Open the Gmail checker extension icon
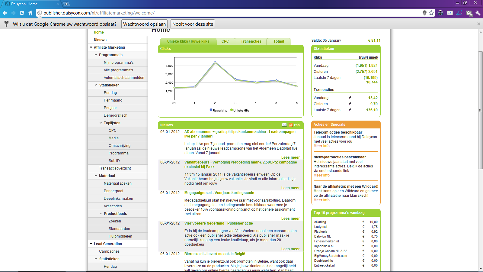The image size is (483, 272). [x=469, y=13]
